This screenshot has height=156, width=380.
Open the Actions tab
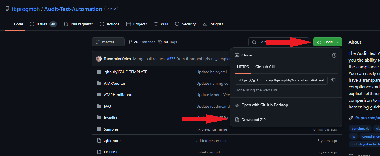point(110,24)
